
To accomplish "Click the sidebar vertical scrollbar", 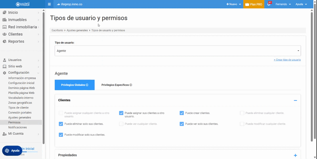I will [44, 78].
